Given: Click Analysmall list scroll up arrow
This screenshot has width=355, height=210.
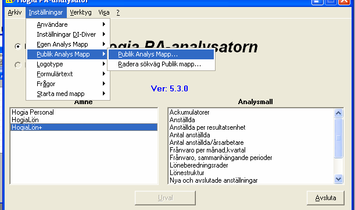Looking at the screenshot, I should pos(339,113).
